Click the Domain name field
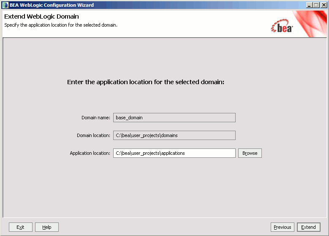The image size is (329, 236). pyautogui.click(x=174, y=118)
